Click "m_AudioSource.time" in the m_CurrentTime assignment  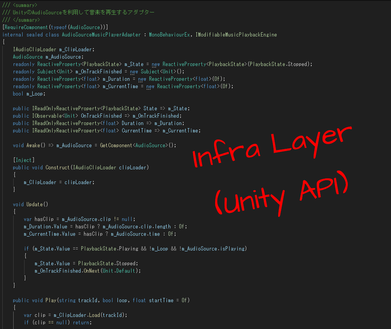click(135, 234)
